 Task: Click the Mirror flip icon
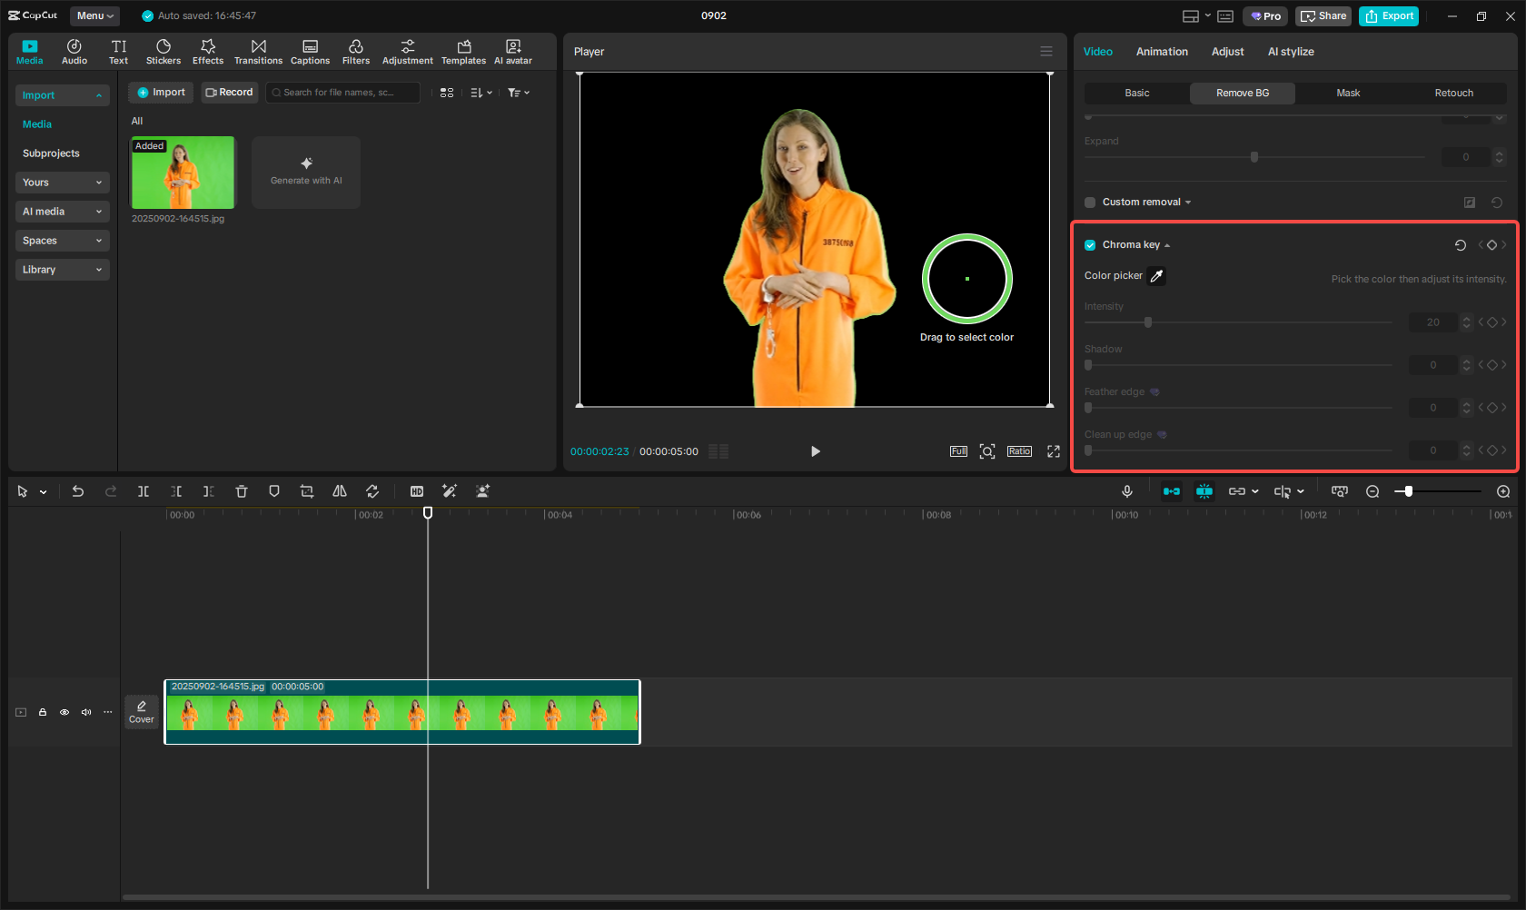click(x=340, y=491)
